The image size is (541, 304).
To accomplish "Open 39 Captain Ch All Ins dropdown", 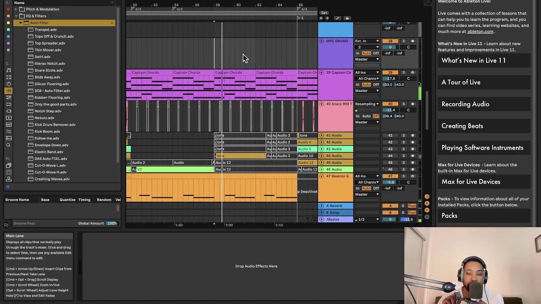I will click(367, 73).
